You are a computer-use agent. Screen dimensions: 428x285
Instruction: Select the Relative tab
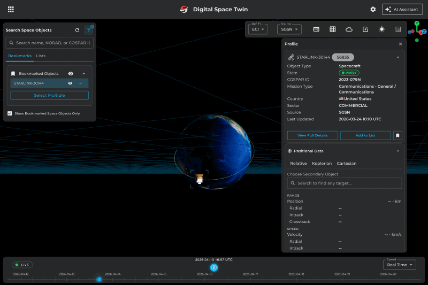point(299,164)
